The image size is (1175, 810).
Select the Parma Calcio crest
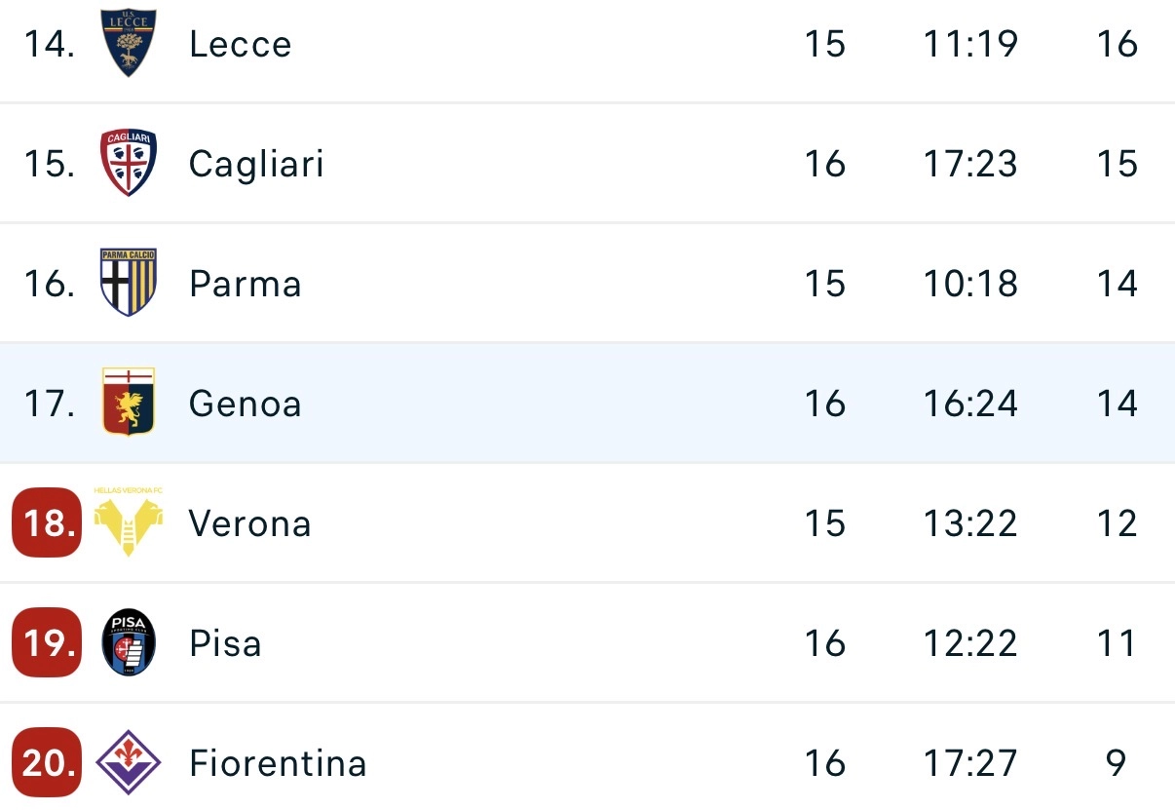pyautogui.click(x=129, y=283)
